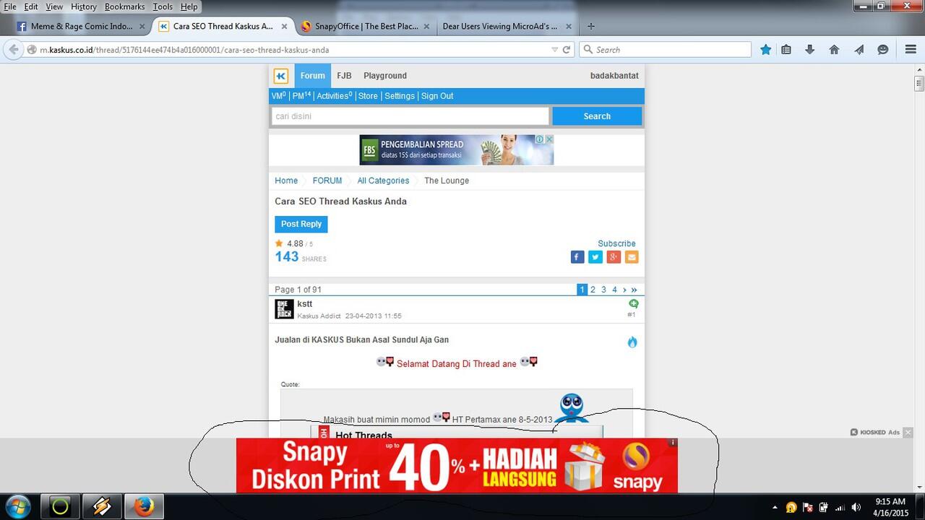Share thread on Facebook icon
Viewport: 925px width, 520px height.
point(577,257)
